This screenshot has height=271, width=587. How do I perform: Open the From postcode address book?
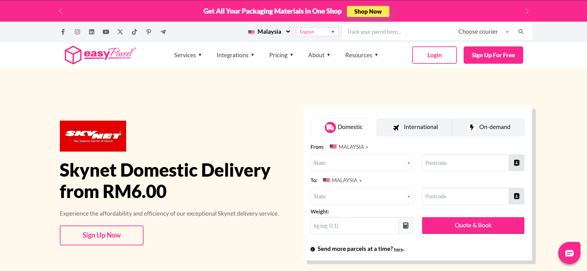pyautogui.click(x=517, y=163)
